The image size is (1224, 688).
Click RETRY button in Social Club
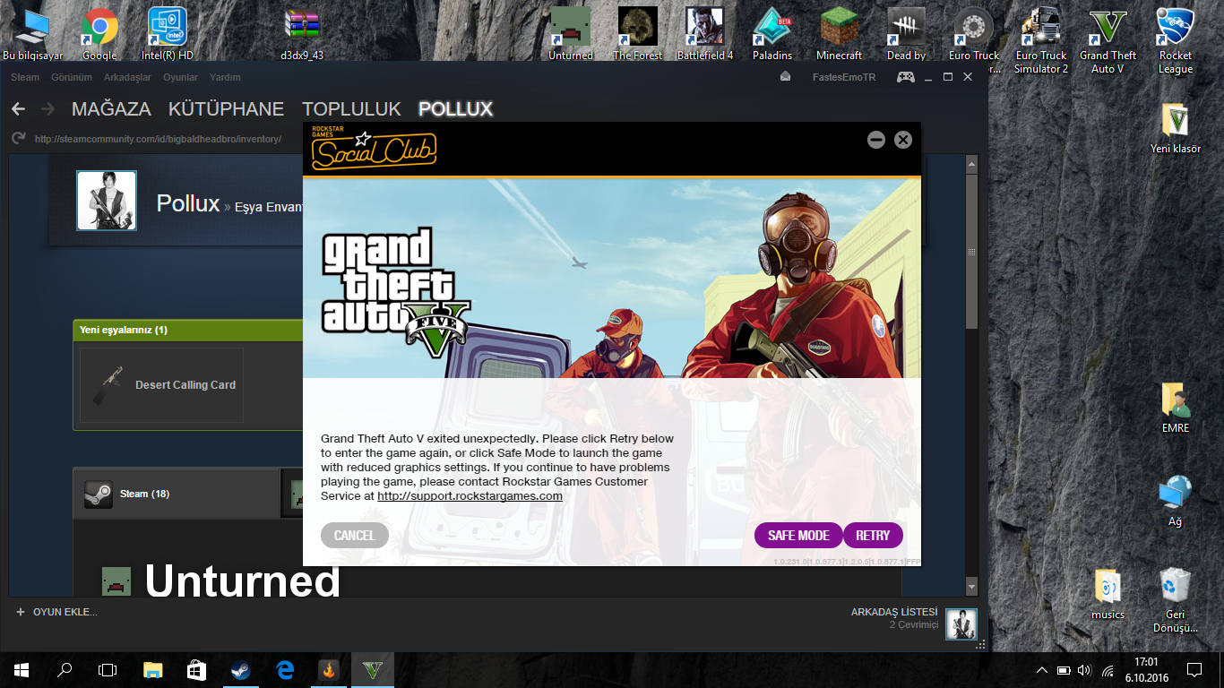873,536
